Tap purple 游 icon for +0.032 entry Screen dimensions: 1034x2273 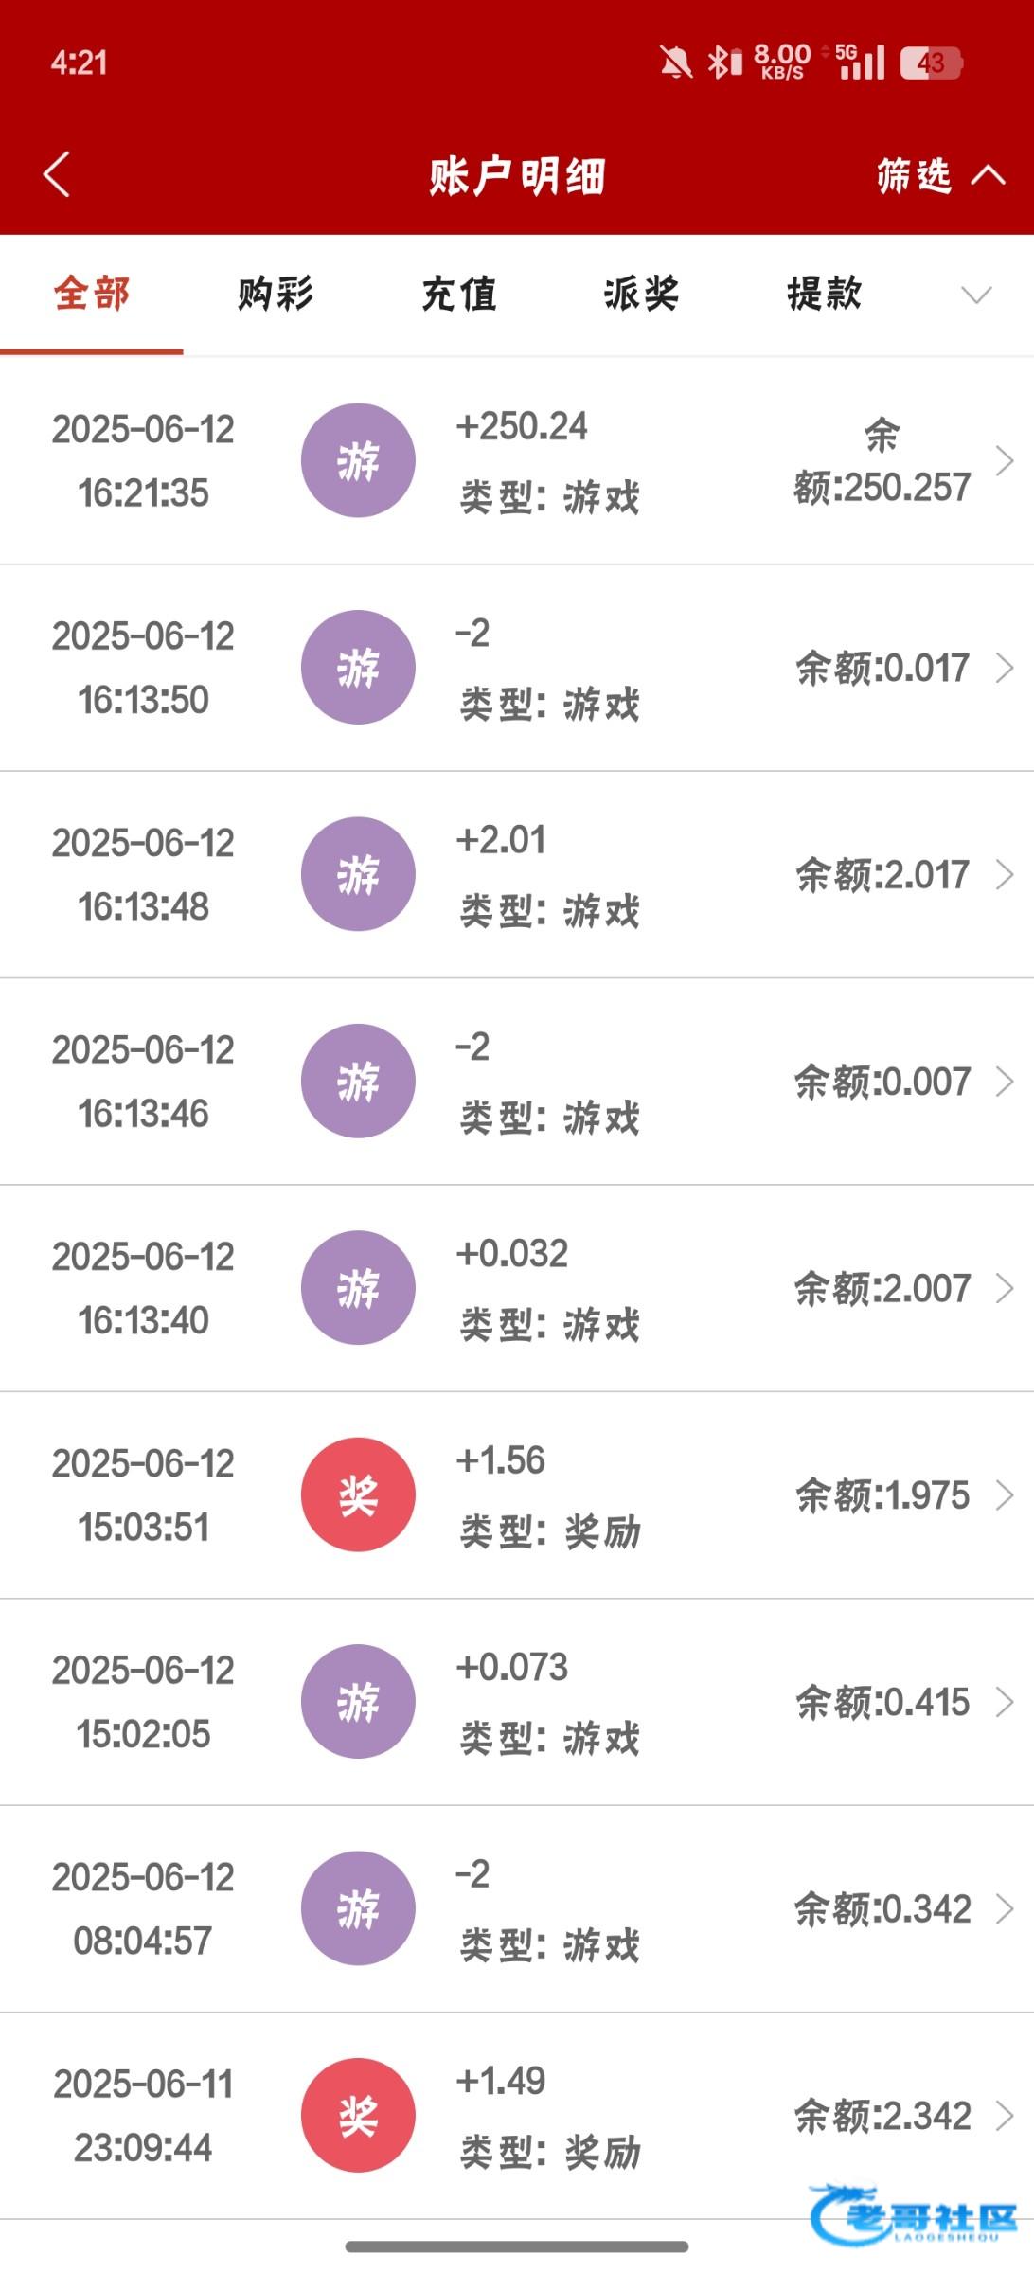(358, 1288)
